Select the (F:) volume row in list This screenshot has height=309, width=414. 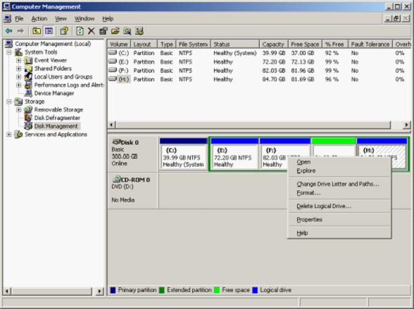259,71
